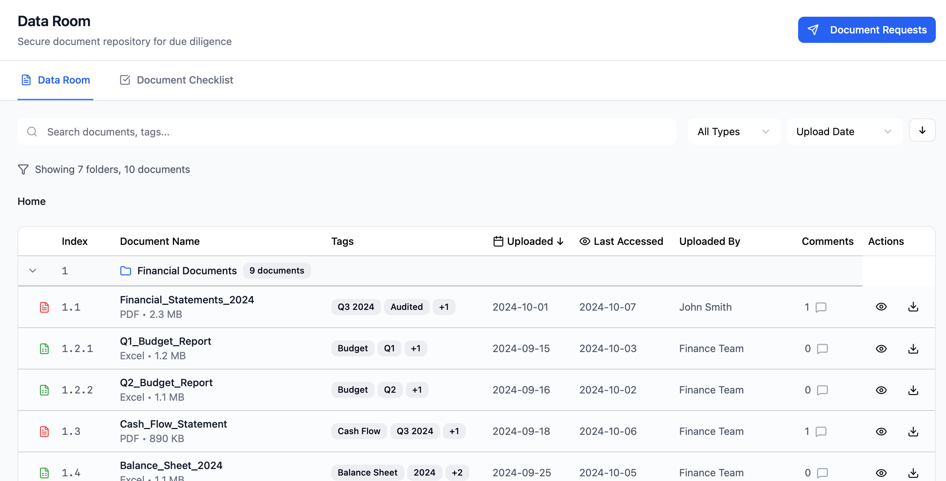Download the Cash_Flow_Statement PDF
This screenshot has width=946, height=481.
click(x=913, y=431)
